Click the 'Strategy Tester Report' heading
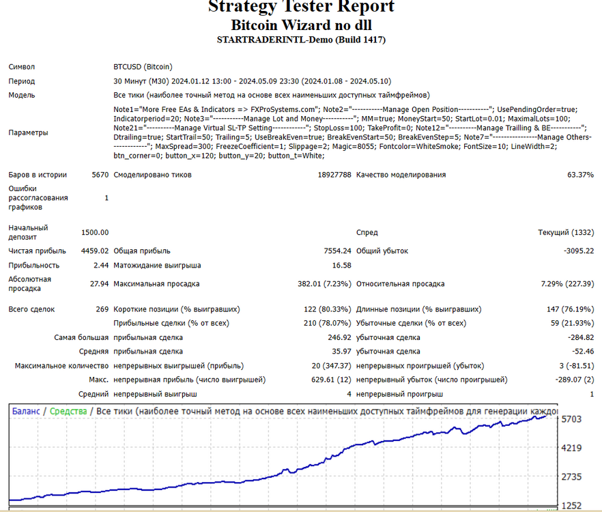 [301, 6]
